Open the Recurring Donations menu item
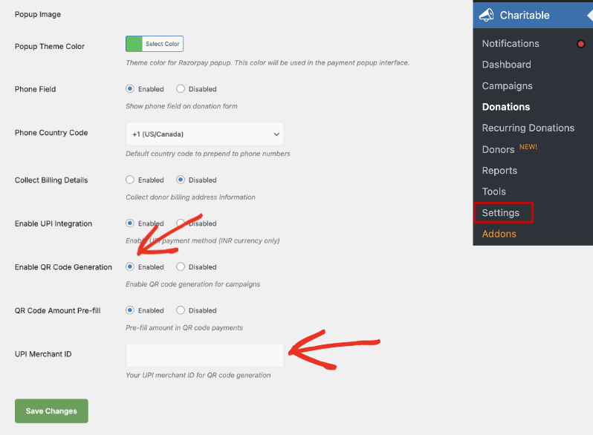593x435 pixels. (x=528, y=128)
